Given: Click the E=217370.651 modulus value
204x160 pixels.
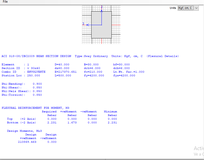Looking at the screenshot, I should [65, 72].
